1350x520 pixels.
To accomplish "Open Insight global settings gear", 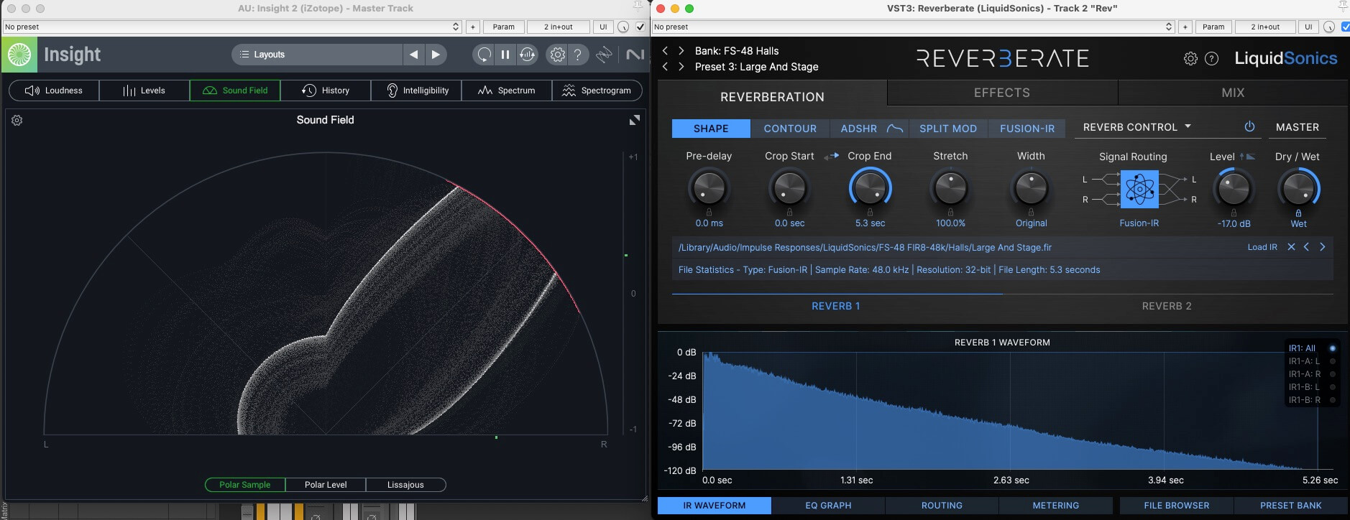I will coord(557,55).
